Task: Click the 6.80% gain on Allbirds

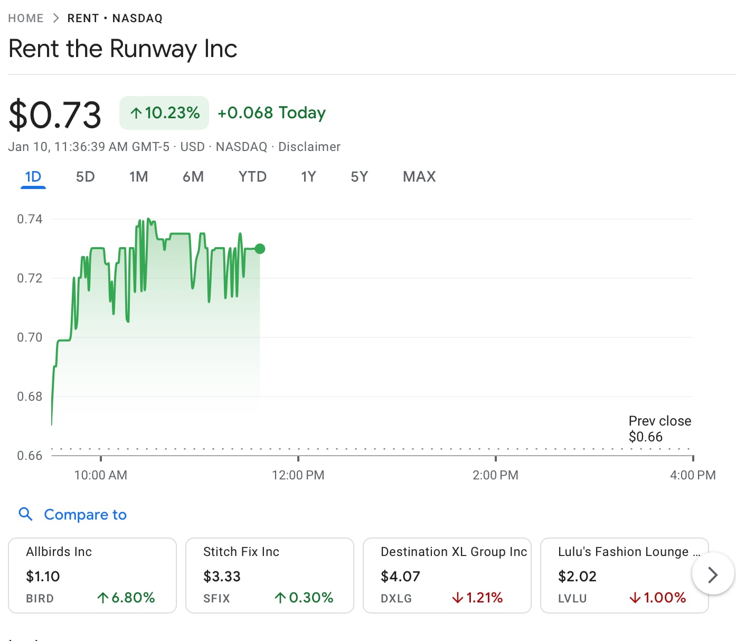Action: (x=126, y=598)
